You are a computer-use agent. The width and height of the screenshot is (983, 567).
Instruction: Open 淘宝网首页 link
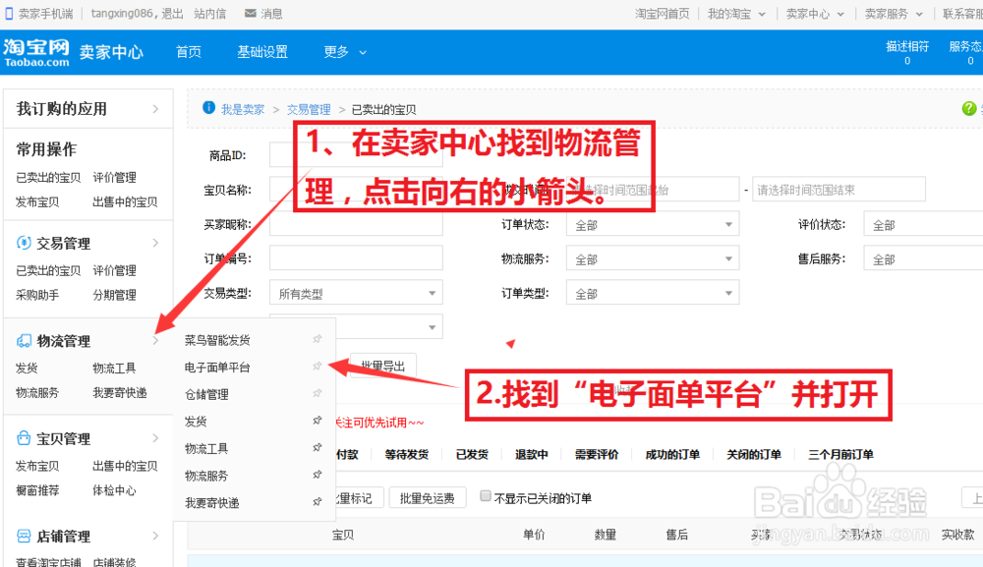(662, 13)
